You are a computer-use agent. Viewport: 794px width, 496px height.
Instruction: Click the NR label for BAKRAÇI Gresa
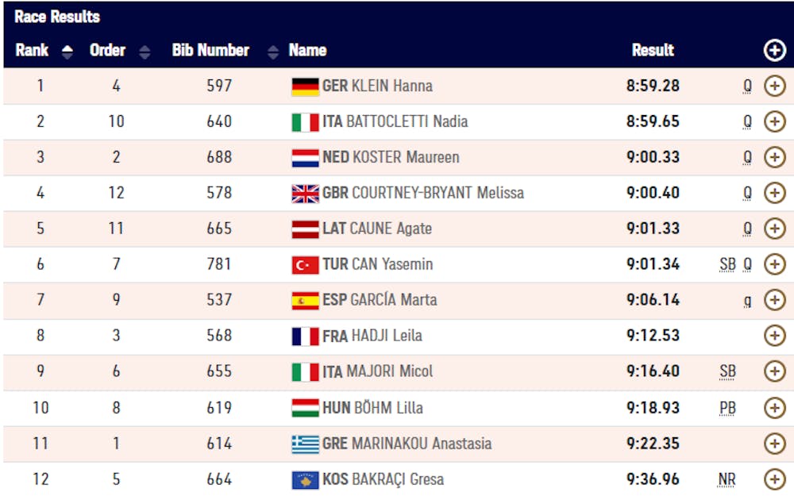727,479
